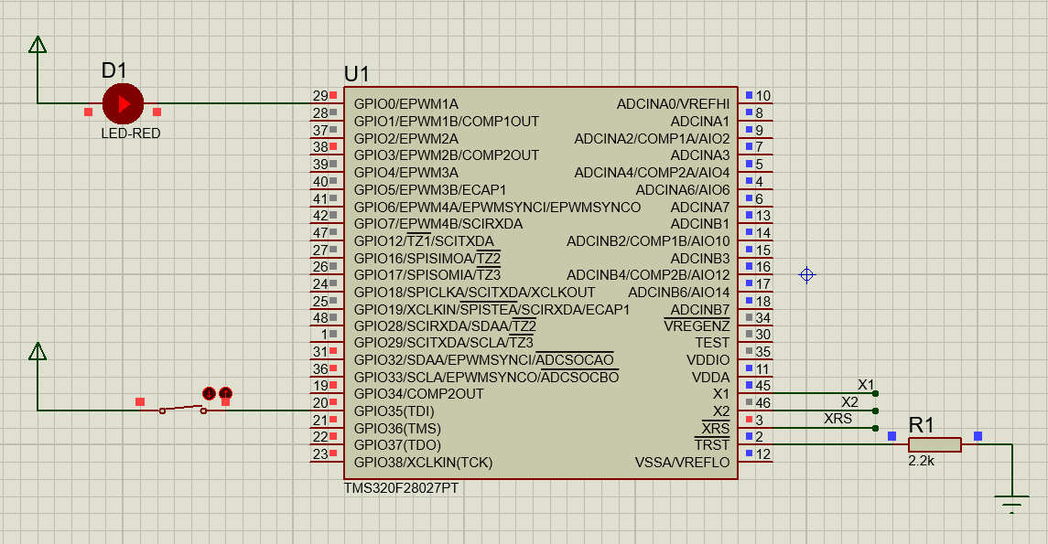Viewport: 1048px width, 544px height.
Task: Click the X2 wire label
Action: [848, 400]
